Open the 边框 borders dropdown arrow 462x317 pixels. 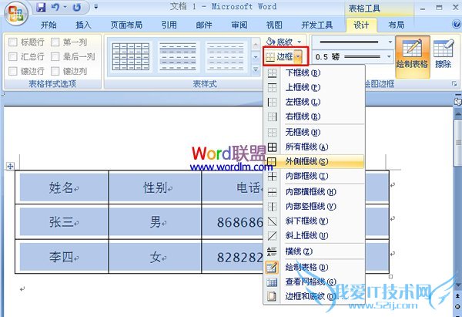299,56
